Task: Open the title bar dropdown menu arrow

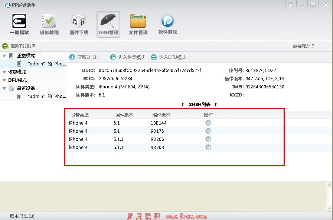Action: click(x=291, y=5)
